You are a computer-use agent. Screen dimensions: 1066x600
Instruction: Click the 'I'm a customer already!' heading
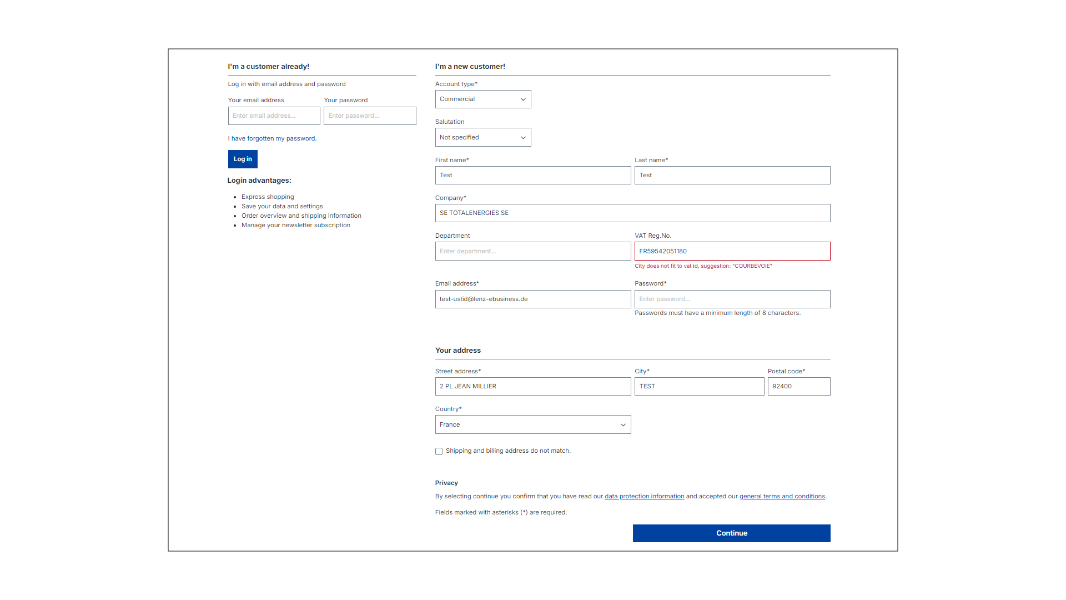[269, 67]
